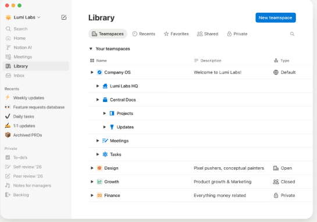Click the search icon in Library tabs row
Image resolution: width=317 pixels, height=222 pixels.
292,34
